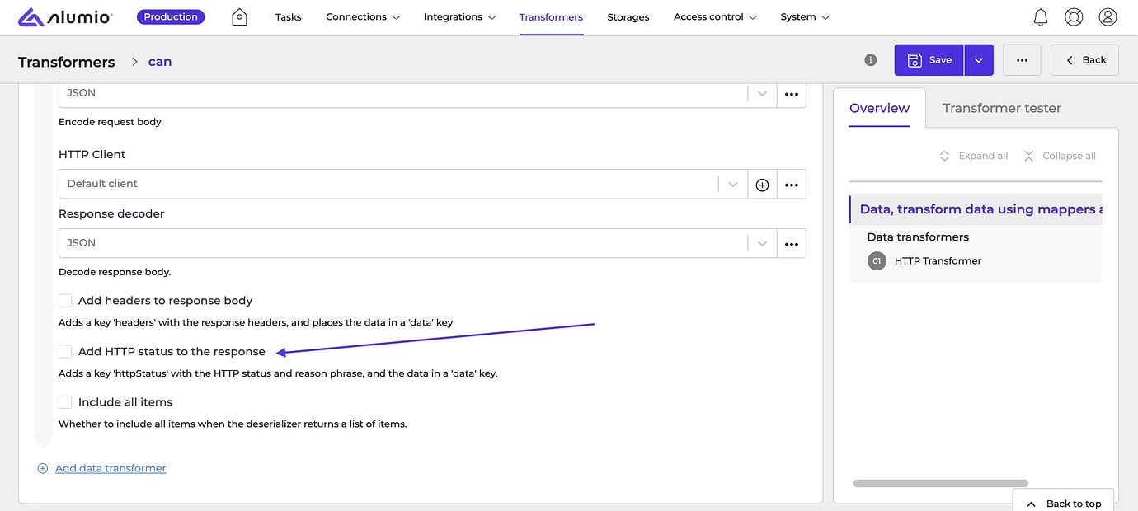This screenshot has width=1138, height=511.
Task: Open more options for the HTTP Client field
Action: (792, 184)
